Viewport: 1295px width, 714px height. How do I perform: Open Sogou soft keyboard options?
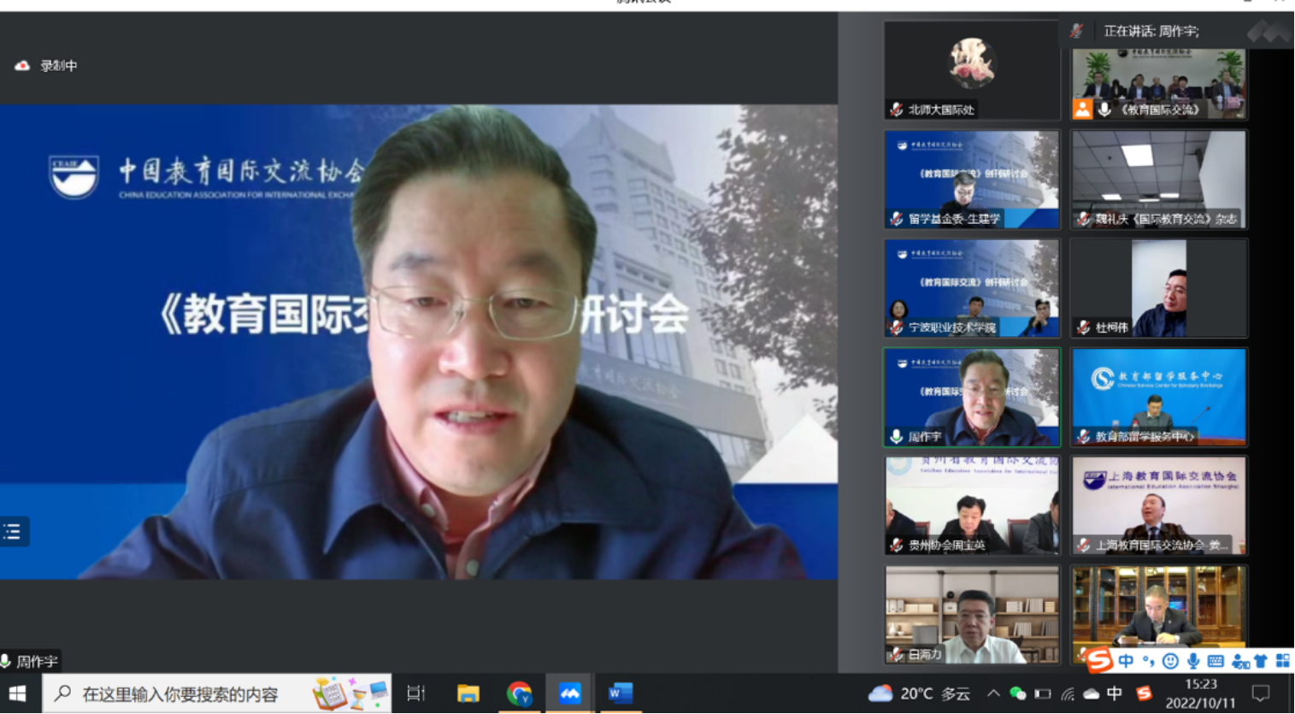tap(1216, 661)
